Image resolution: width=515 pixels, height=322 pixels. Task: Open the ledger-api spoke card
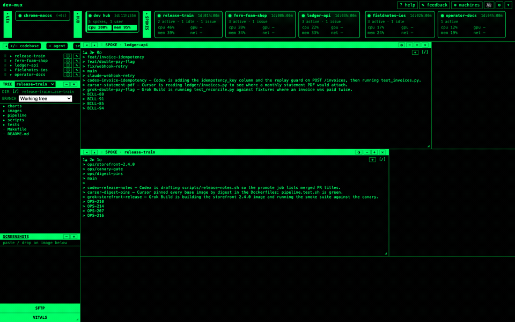[329, 24]
